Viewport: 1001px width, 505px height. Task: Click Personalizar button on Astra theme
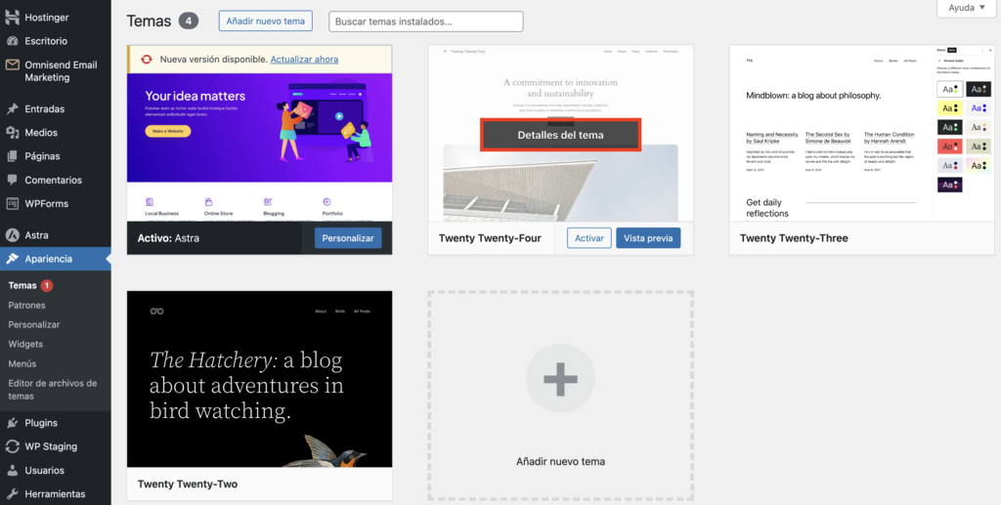(x=348, y=237)
